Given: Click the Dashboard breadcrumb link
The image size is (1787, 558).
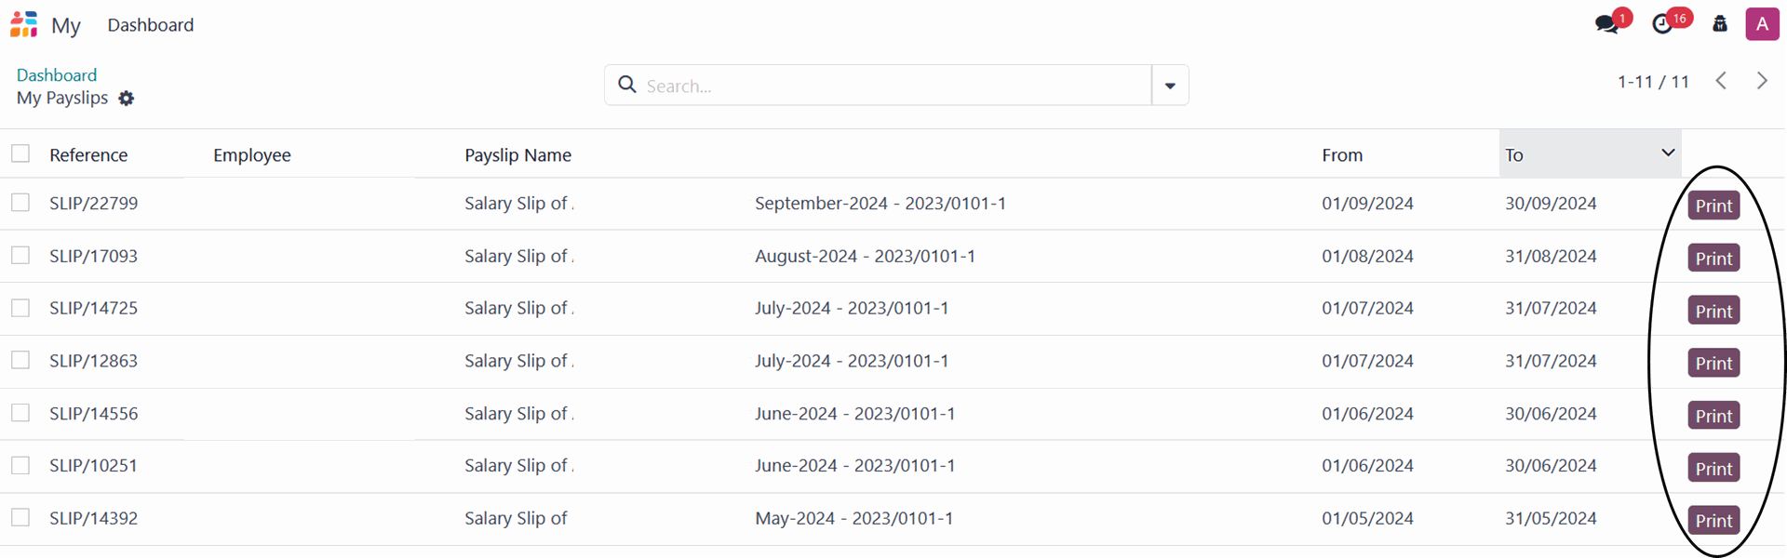Looking at the screenshot, I should 57,75.
